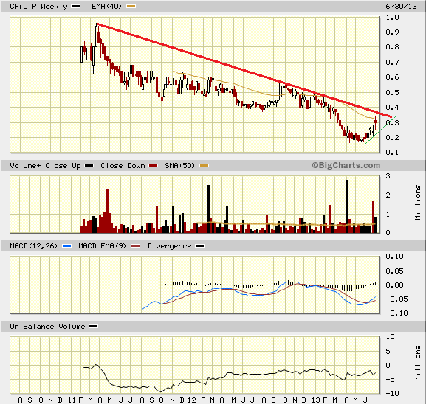Select the 11 year label on time axis
Screen dimensions: 426x404
click(72, 400)
